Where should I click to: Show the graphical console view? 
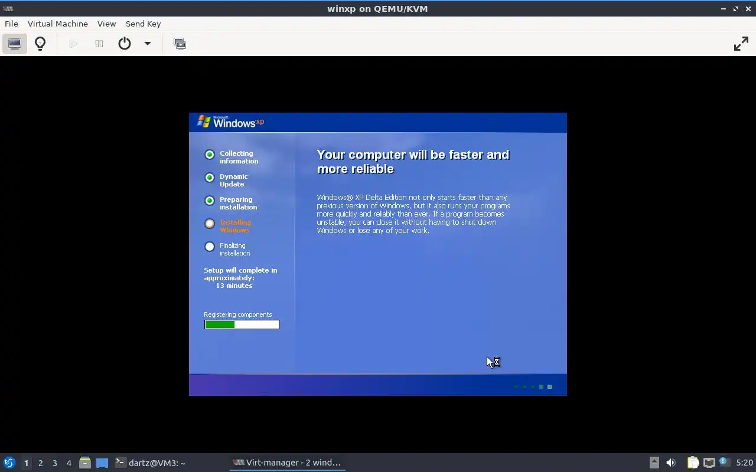(15, 44)
